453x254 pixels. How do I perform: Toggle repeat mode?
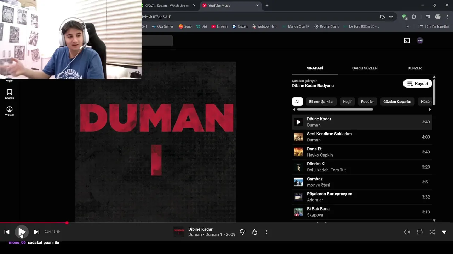(420, 232)
